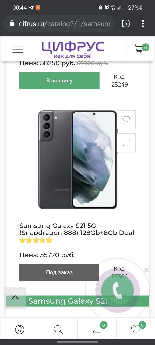
Task: Open the Galaxy S21 phone product image
Action: click(77, 160)
